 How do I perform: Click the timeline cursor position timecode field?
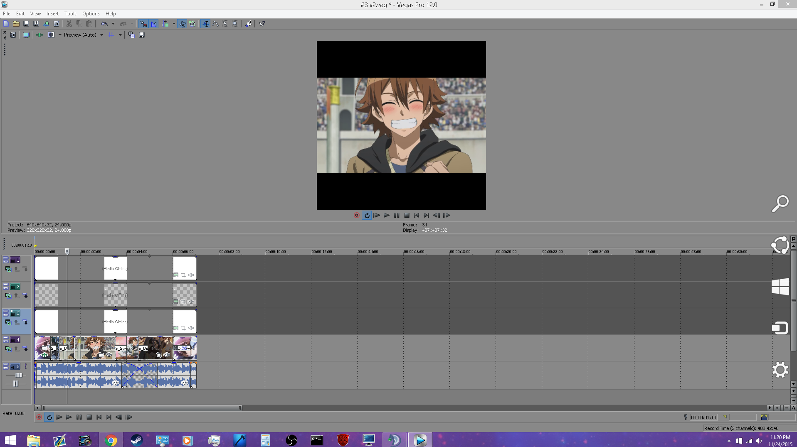[x=703, y=418]
